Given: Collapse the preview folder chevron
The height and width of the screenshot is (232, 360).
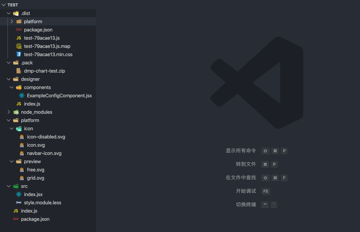Looking at the screenshot, I should point(12,161).
